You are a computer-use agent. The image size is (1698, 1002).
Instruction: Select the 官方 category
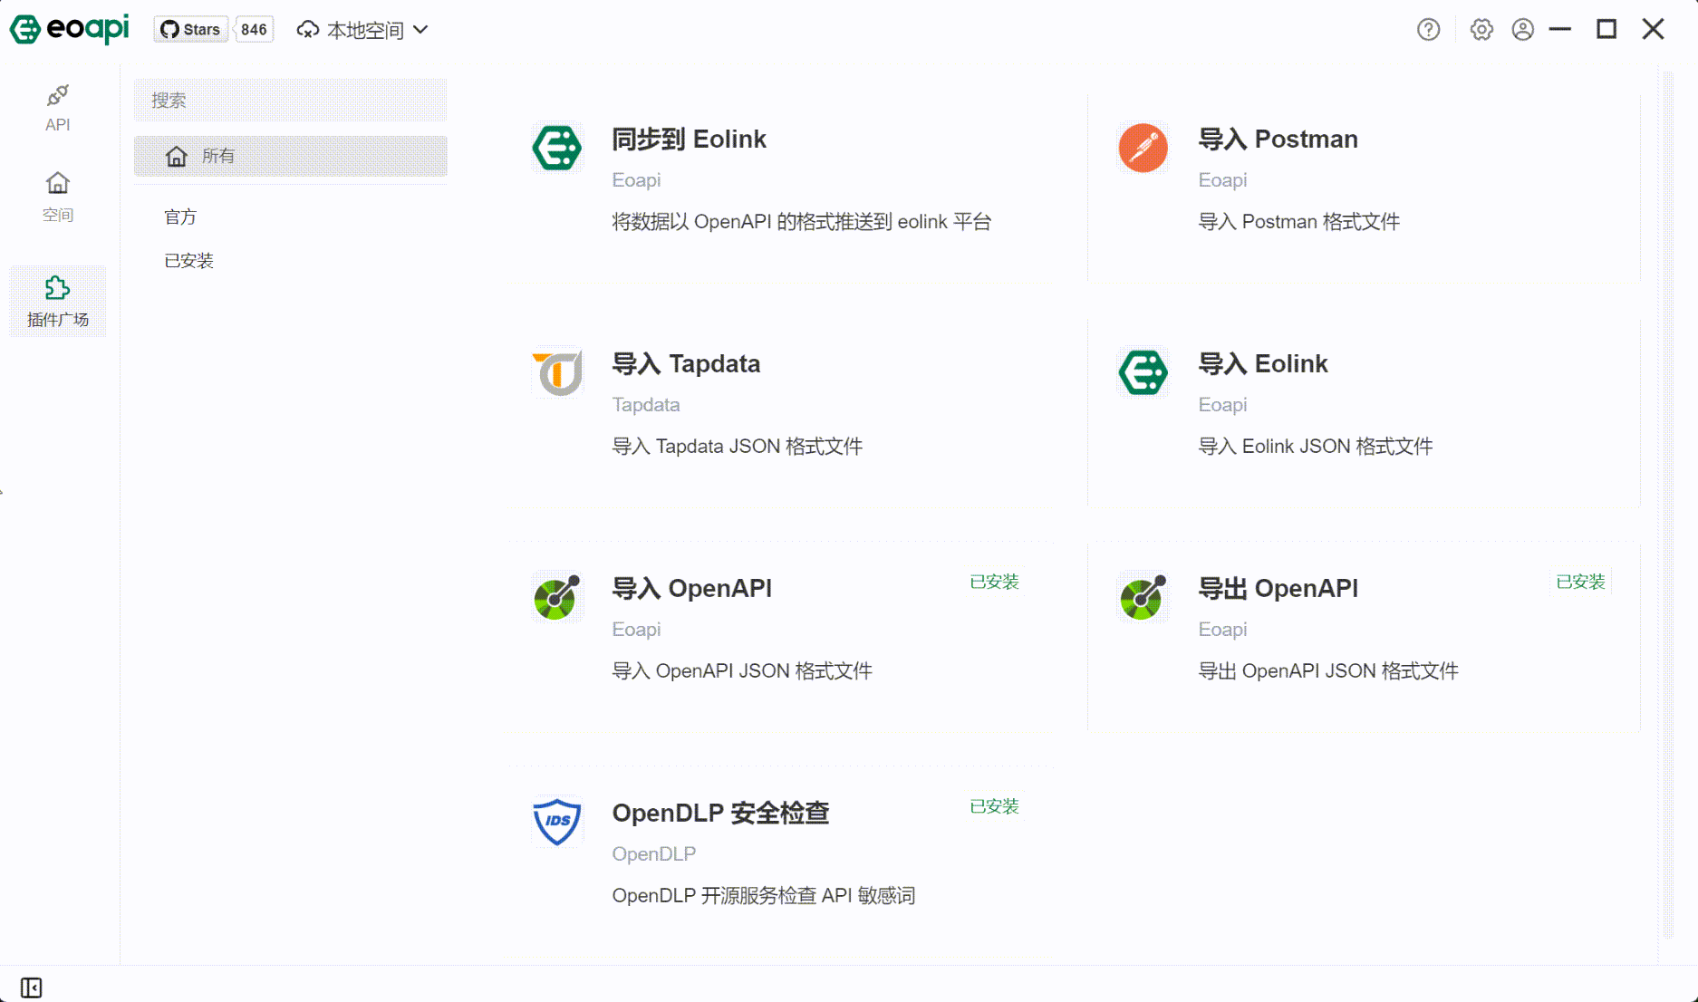click(x=182, y=217)
